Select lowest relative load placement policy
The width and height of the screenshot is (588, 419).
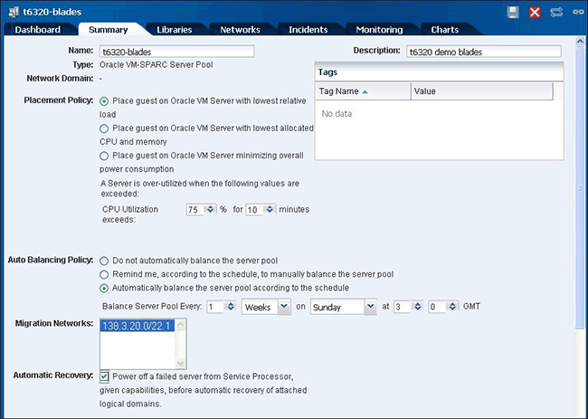[x=104, y=101]
